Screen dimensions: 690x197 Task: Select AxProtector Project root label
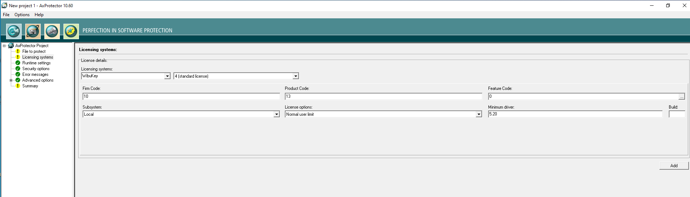coord(32,46)
